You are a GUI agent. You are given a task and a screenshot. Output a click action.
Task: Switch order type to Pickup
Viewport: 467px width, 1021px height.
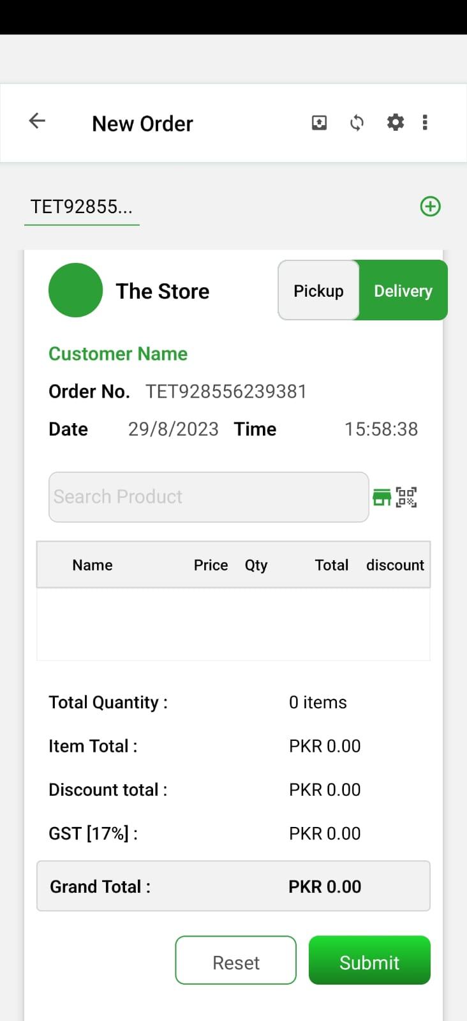(318, 290)
